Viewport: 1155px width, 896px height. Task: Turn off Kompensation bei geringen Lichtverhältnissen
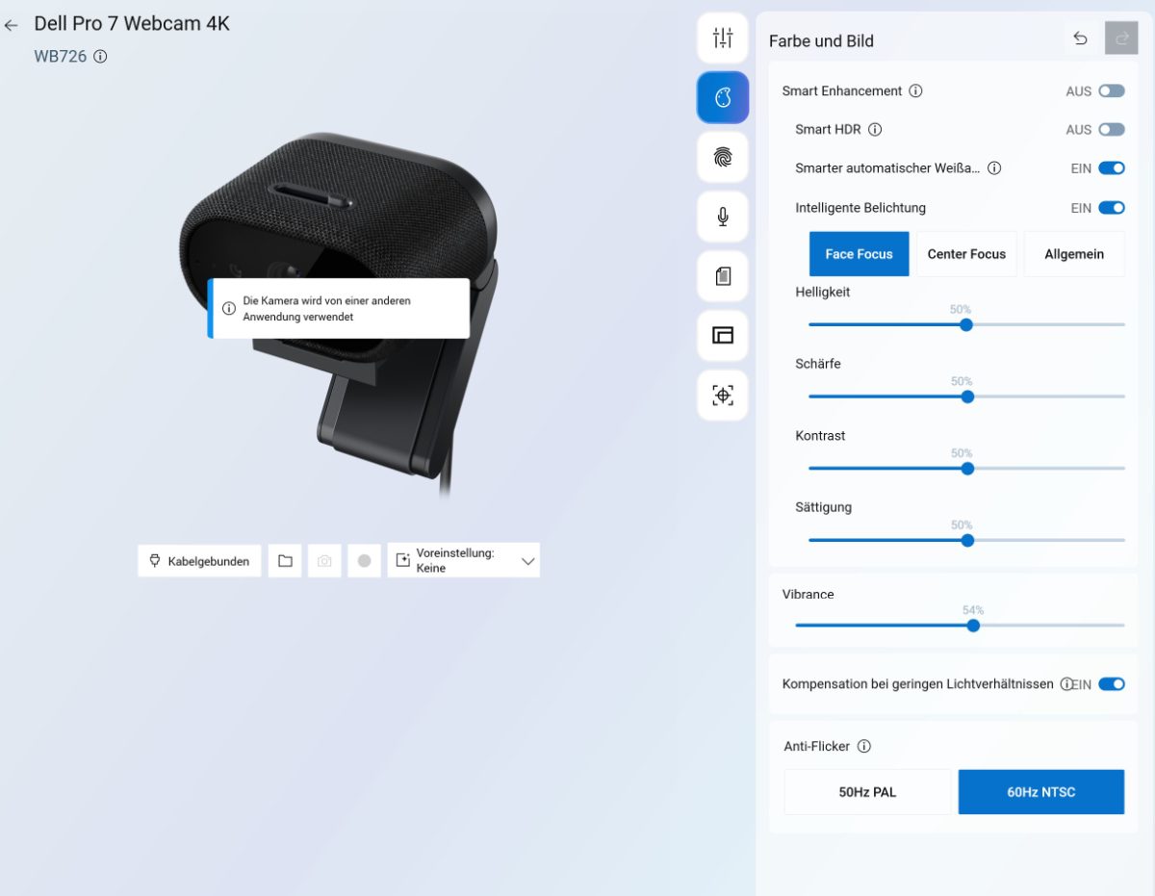coord(1112,684)
